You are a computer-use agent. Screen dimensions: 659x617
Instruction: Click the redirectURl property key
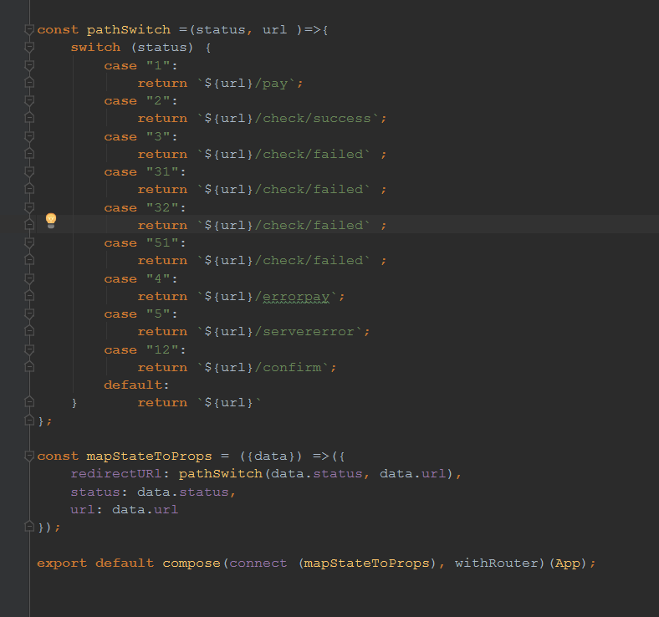(x=116, y=474)
